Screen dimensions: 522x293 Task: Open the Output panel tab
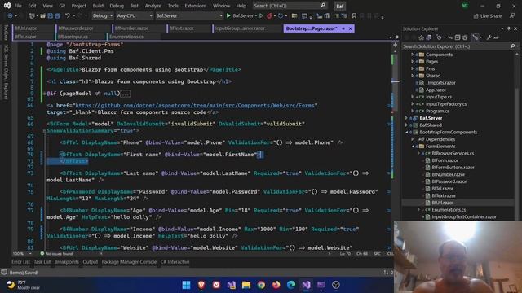(x=91, y=262)
